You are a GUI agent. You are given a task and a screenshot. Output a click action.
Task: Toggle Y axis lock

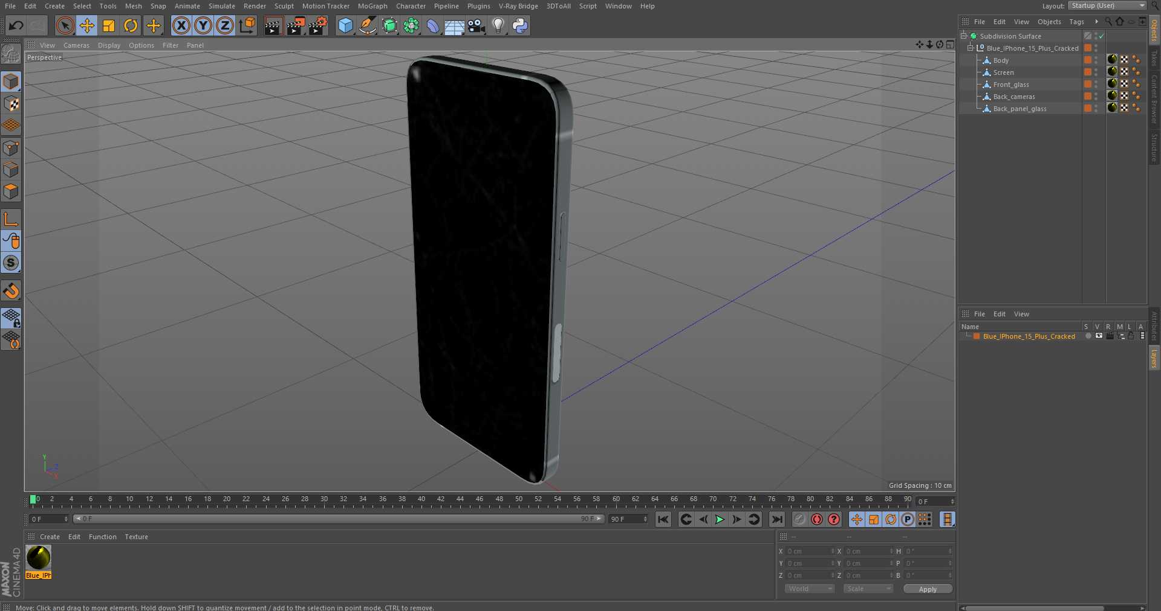203,25
